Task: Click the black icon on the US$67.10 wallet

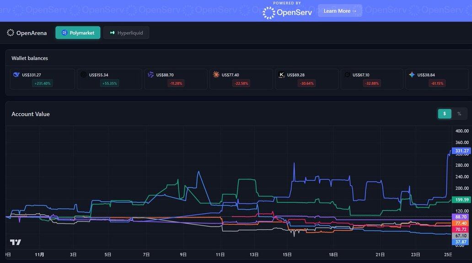Action: (347, 75)
